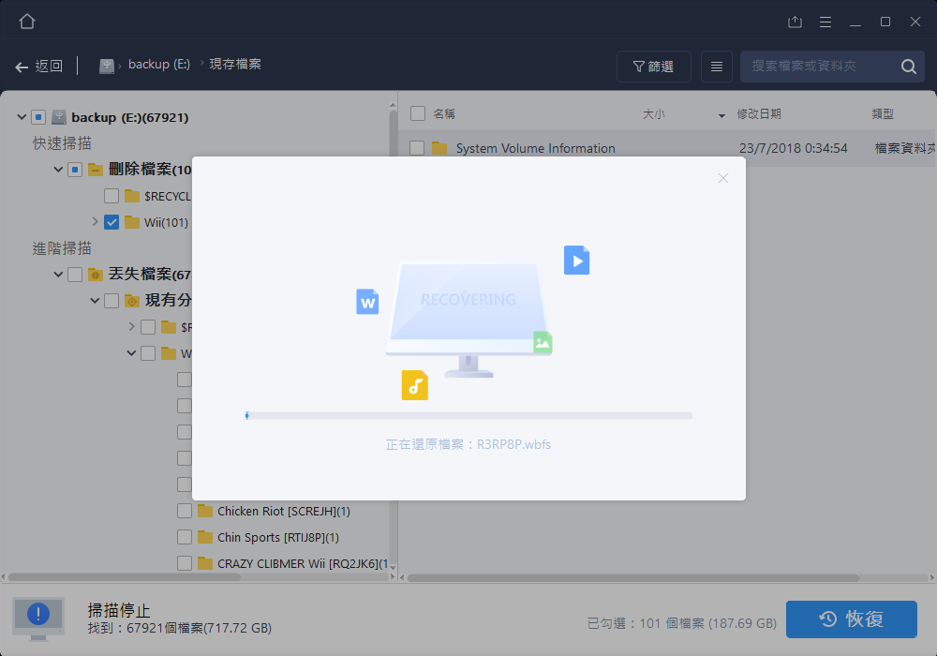Toggle select-all checkbox beside 名稱

coord(418,113)
